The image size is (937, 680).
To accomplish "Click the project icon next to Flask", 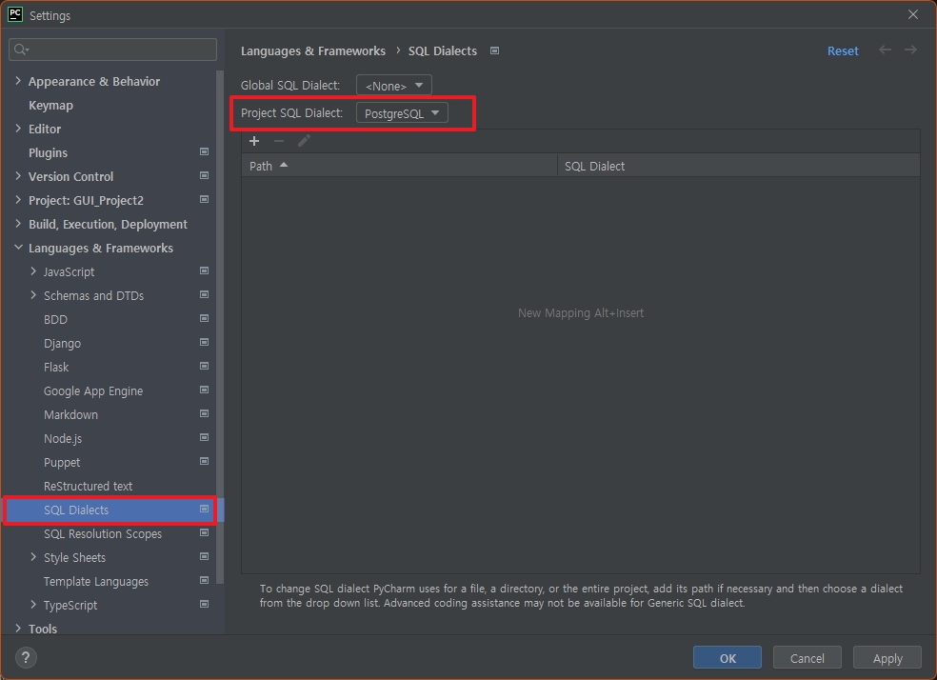I will pyautogui.click(x=204, y=367).
